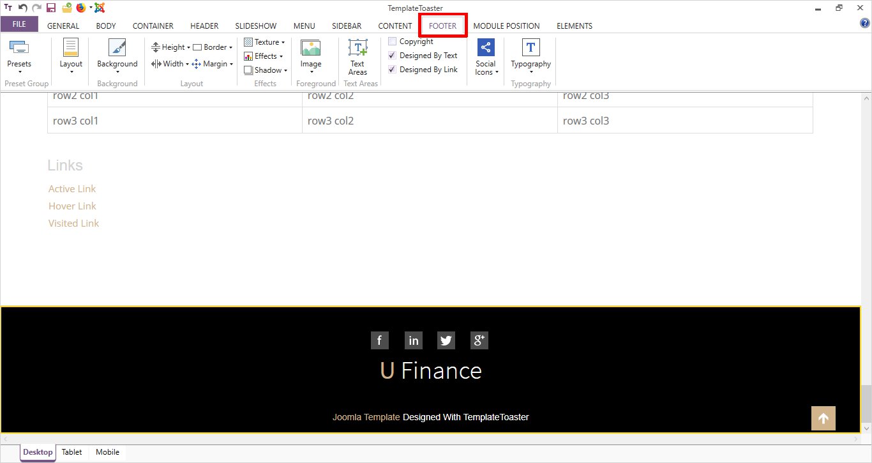Open the Presets gallery in the ribbon
Image resolution: width=872 pixels, height=463 pixels.
[19, 54]
